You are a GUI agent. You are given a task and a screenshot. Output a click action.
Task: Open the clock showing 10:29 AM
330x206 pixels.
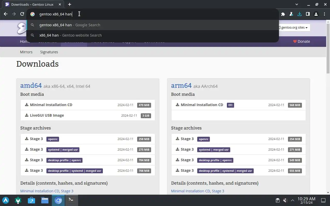click(x=306, y=200)
